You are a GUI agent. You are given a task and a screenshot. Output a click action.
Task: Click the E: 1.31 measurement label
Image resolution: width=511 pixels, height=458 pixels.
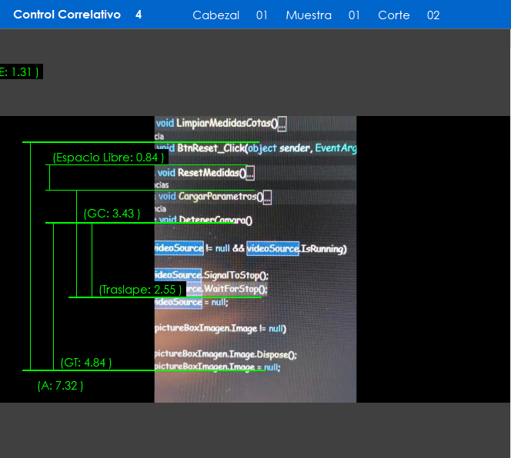click(19, 72)
